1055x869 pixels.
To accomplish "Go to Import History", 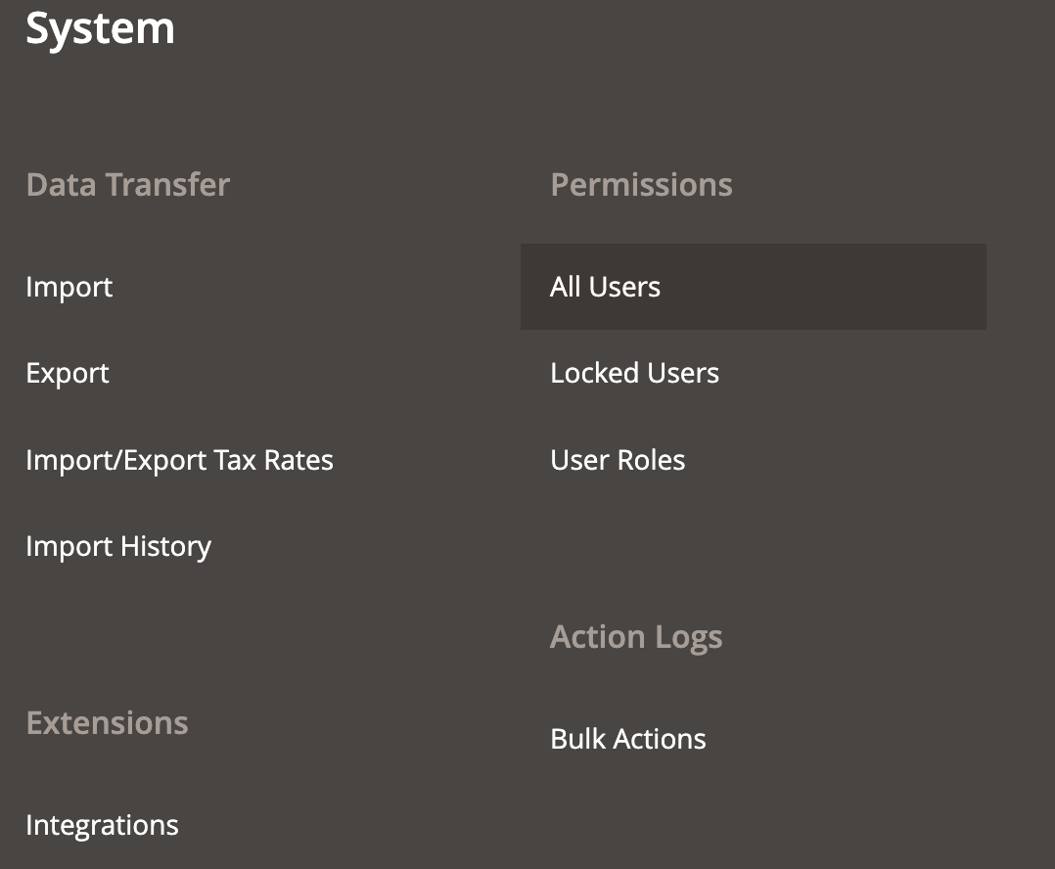I will click(x=118, y=546).
